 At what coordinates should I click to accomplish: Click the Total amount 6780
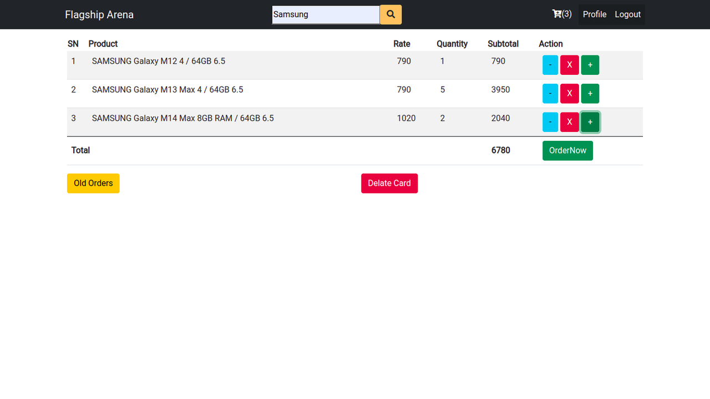point(500,150)
